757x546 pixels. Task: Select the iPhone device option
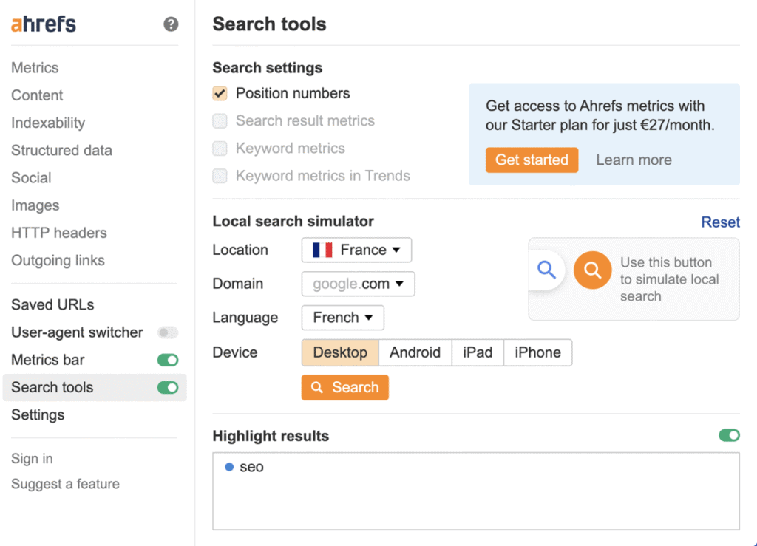pos(537,352)
